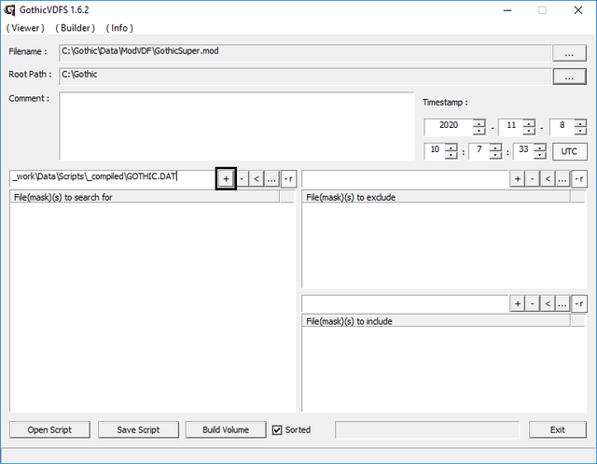The height and width of the screenshot is (464, 597).
Task: Click '-r' button for search list
Action: pyautogui.click(x=288, y=178)
